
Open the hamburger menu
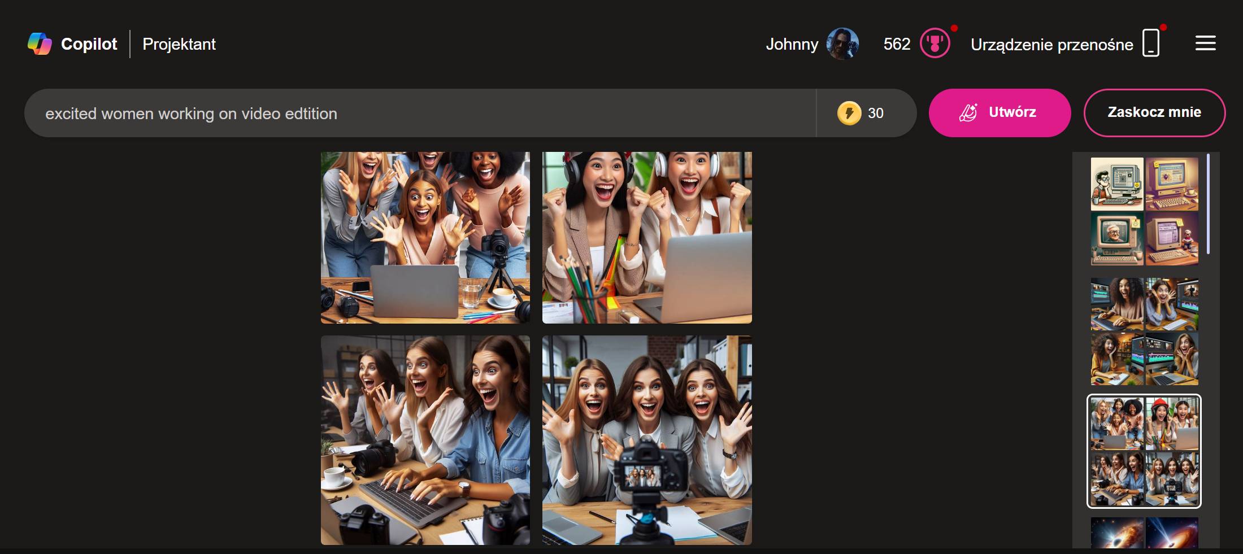point(1205,43)
